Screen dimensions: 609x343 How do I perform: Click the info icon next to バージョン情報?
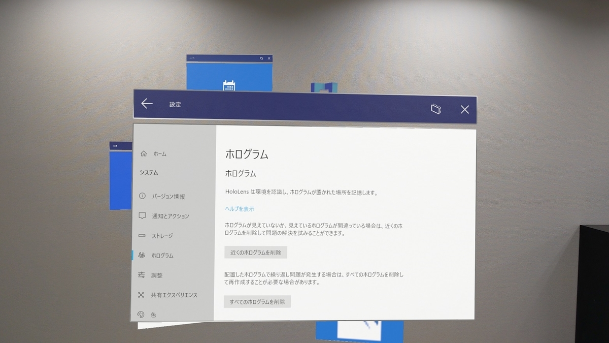(143, 196)
